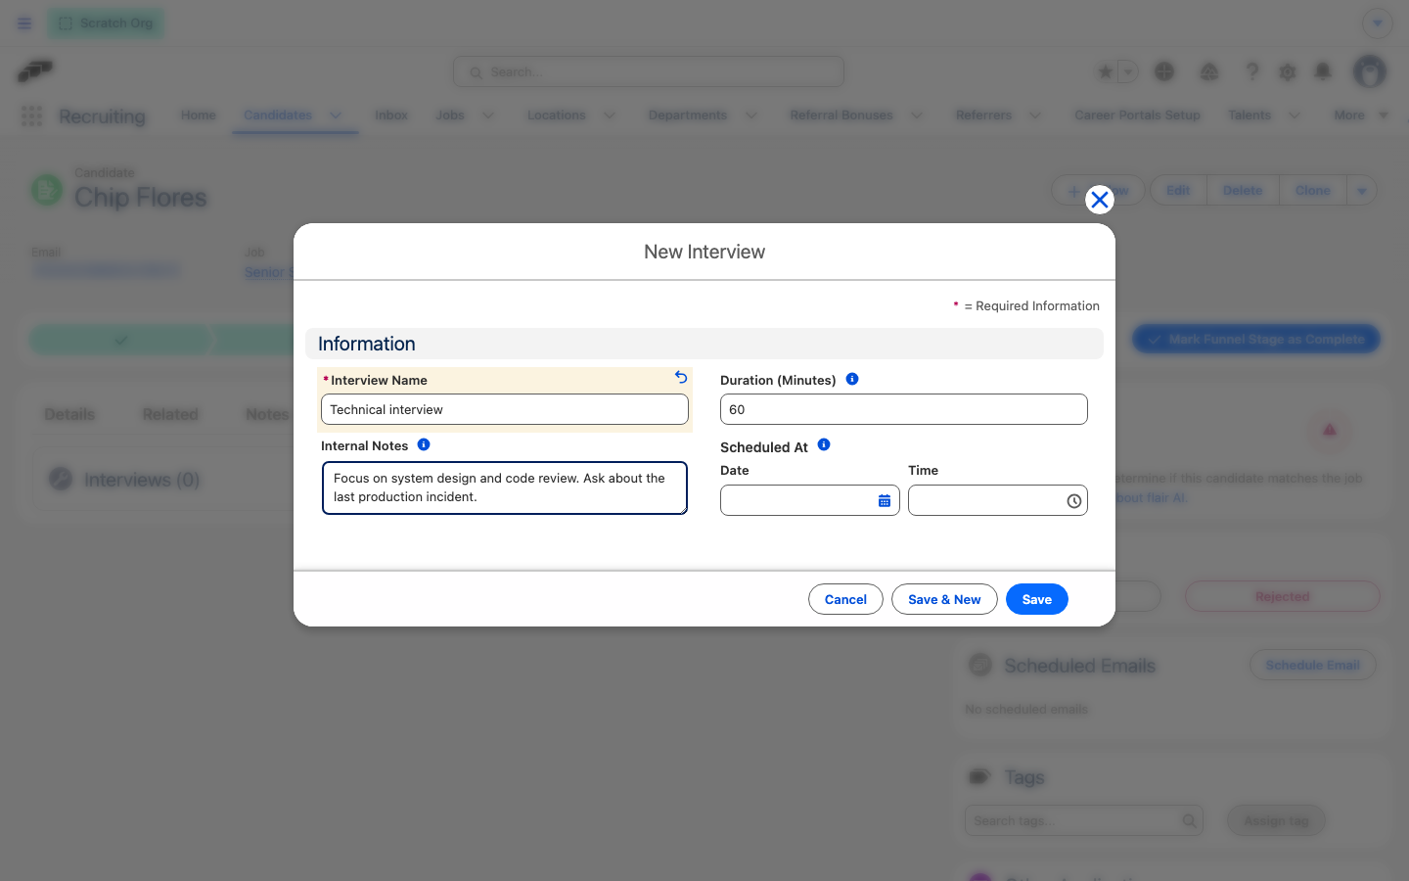This screenshot has width=1409, height=881.
Task: Expand the Departments tab chevron
Action: pyautogui.click(x=751, y=116)
